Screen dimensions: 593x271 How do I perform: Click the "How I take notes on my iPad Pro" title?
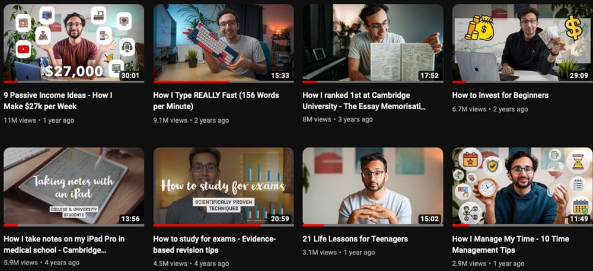64,244
